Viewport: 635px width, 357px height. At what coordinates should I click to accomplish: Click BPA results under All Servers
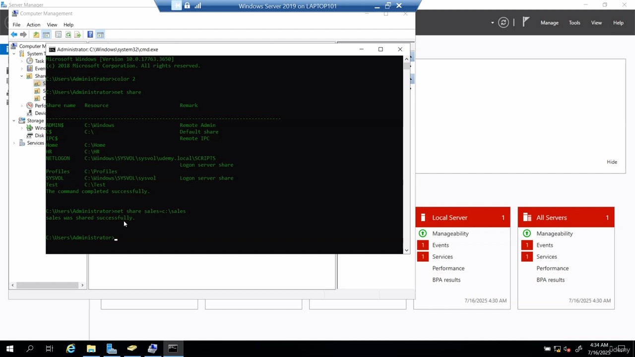click(x=550, y=280)
